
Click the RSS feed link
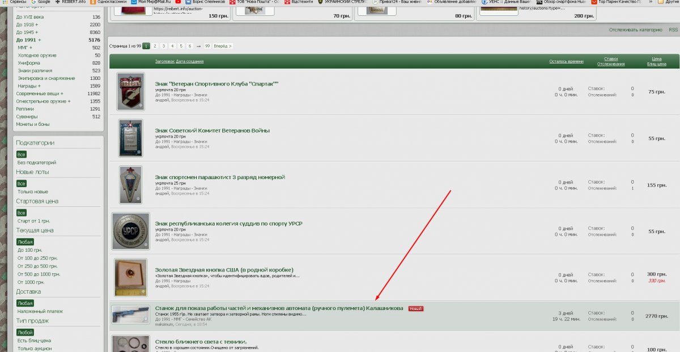[673, 30]
